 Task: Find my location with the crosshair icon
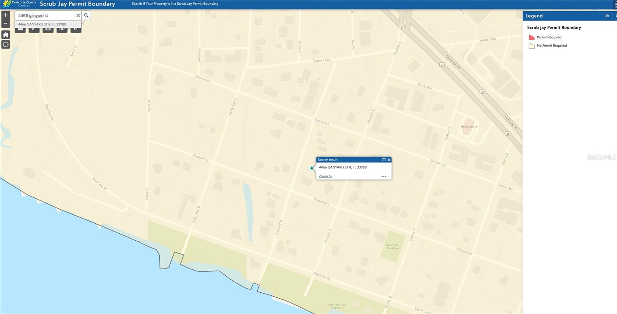coord(5,44)
